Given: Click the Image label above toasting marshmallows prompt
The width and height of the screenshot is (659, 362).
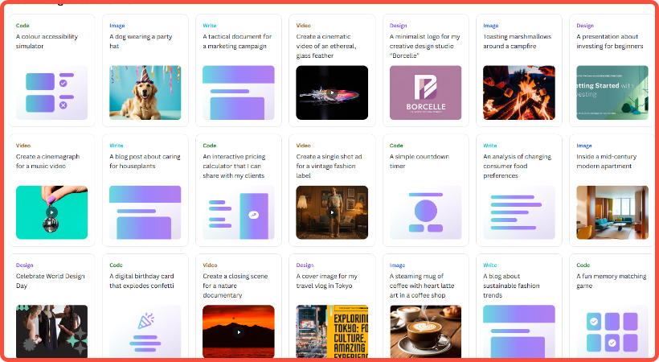Looking at the screenshot, I should (491, 26).
